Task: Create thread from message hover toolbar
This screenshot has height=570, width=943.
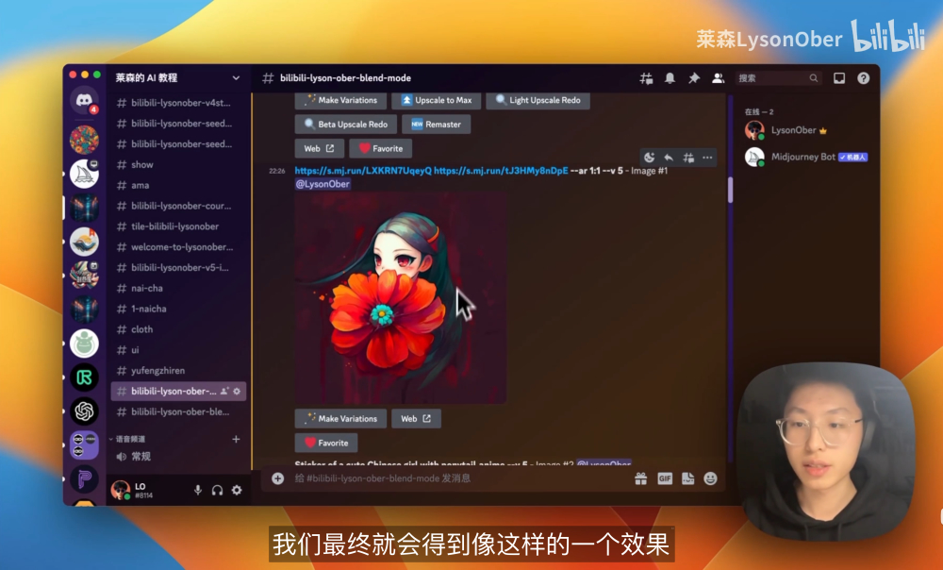Action: (688, 158)
